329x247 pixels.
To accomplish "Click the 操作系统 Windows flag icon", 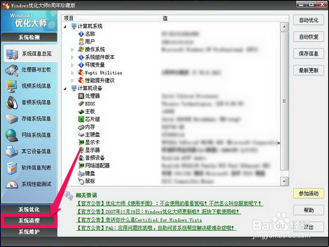I will click(x=81, y=49).
